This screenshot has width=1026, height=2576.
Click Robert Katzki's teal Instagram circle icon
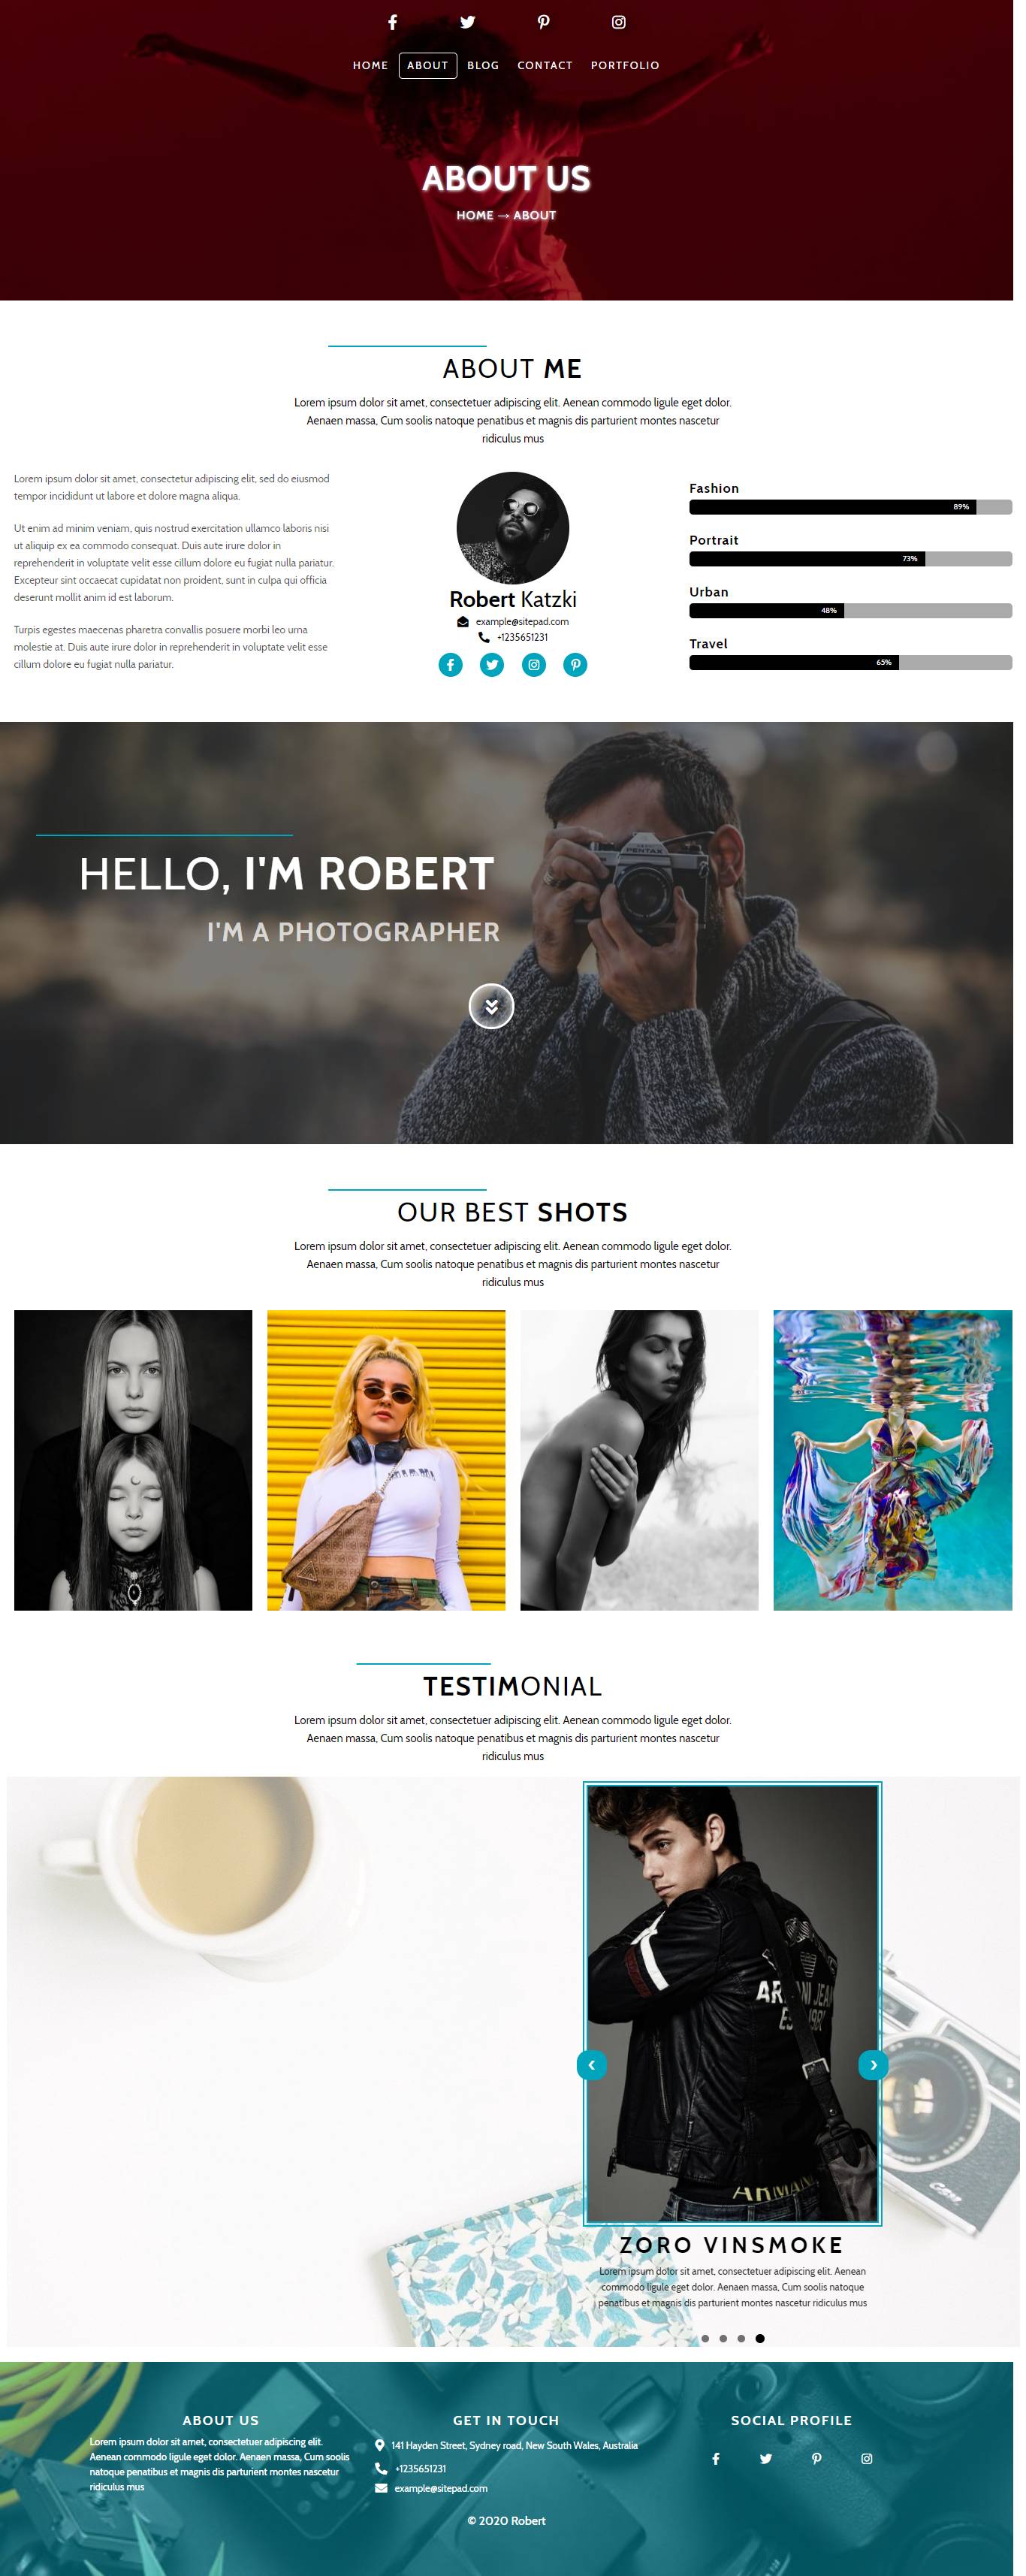pos(534,665)
